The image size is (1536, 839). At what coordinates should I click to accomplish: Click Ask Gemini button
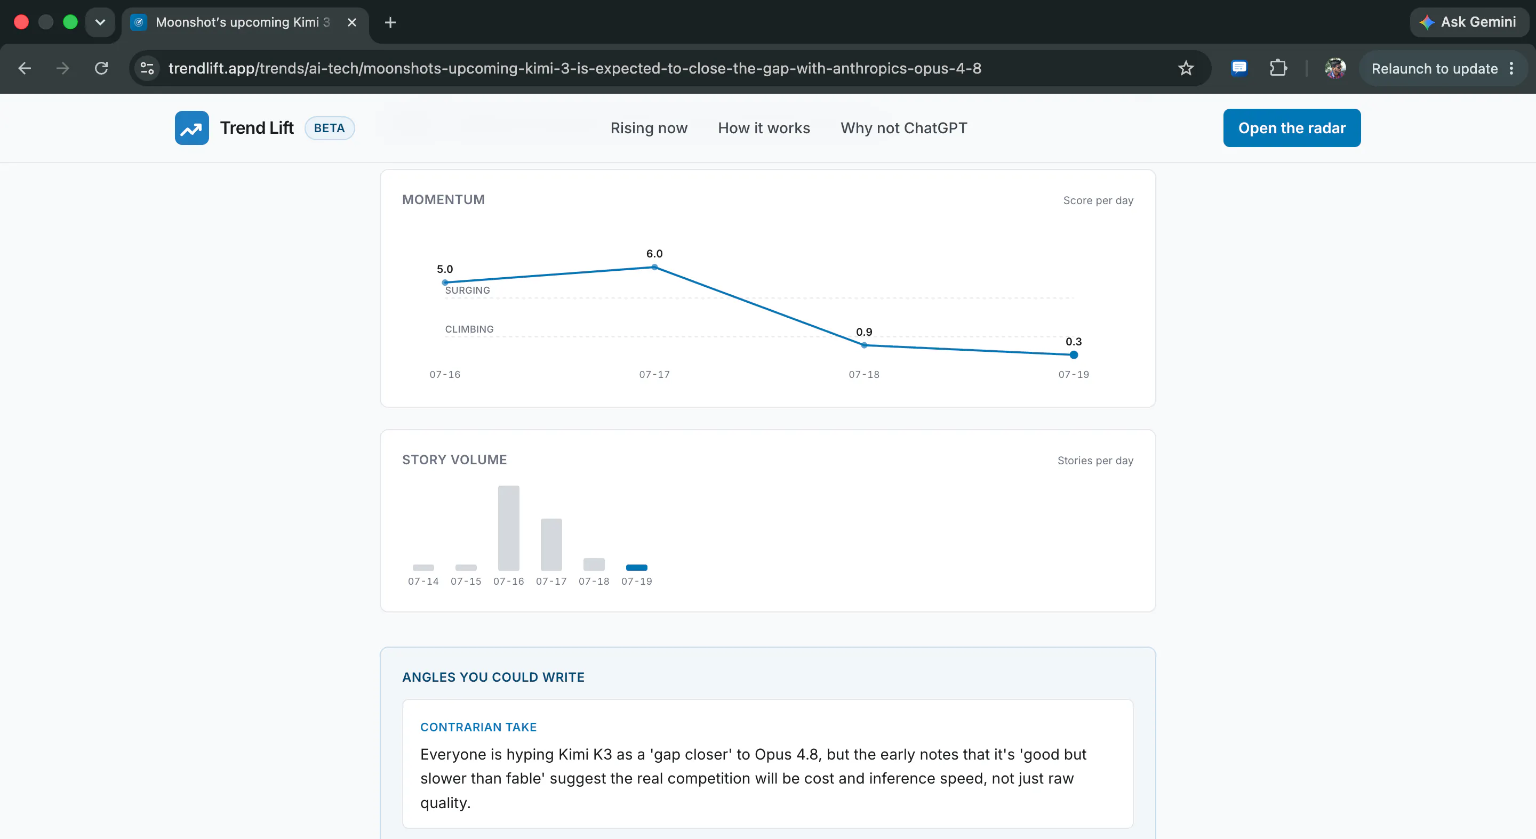1469,22
